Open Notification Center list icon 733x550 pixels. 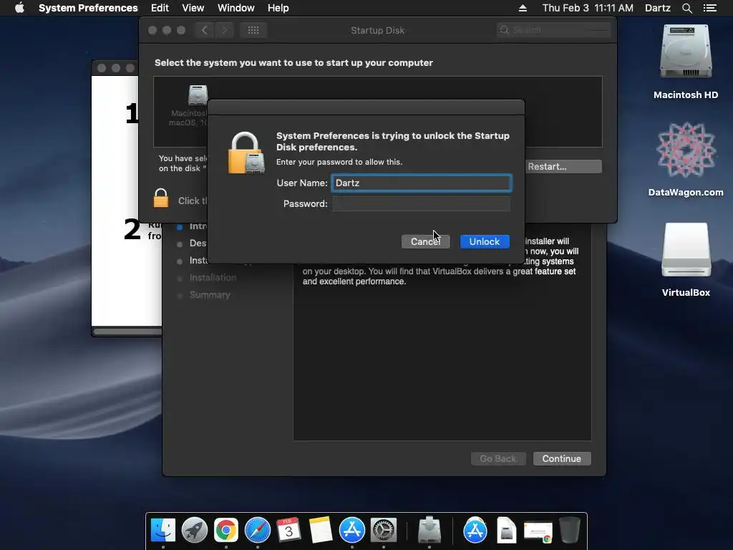(x=709, y=8)
